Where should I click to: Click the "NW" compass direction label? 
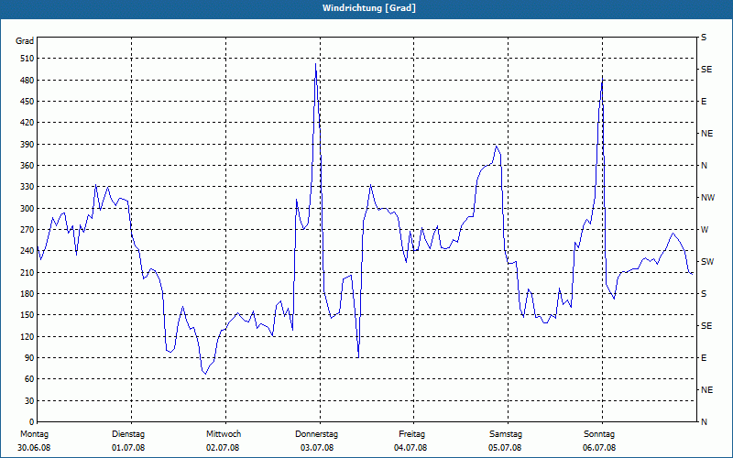click(707, 198)
